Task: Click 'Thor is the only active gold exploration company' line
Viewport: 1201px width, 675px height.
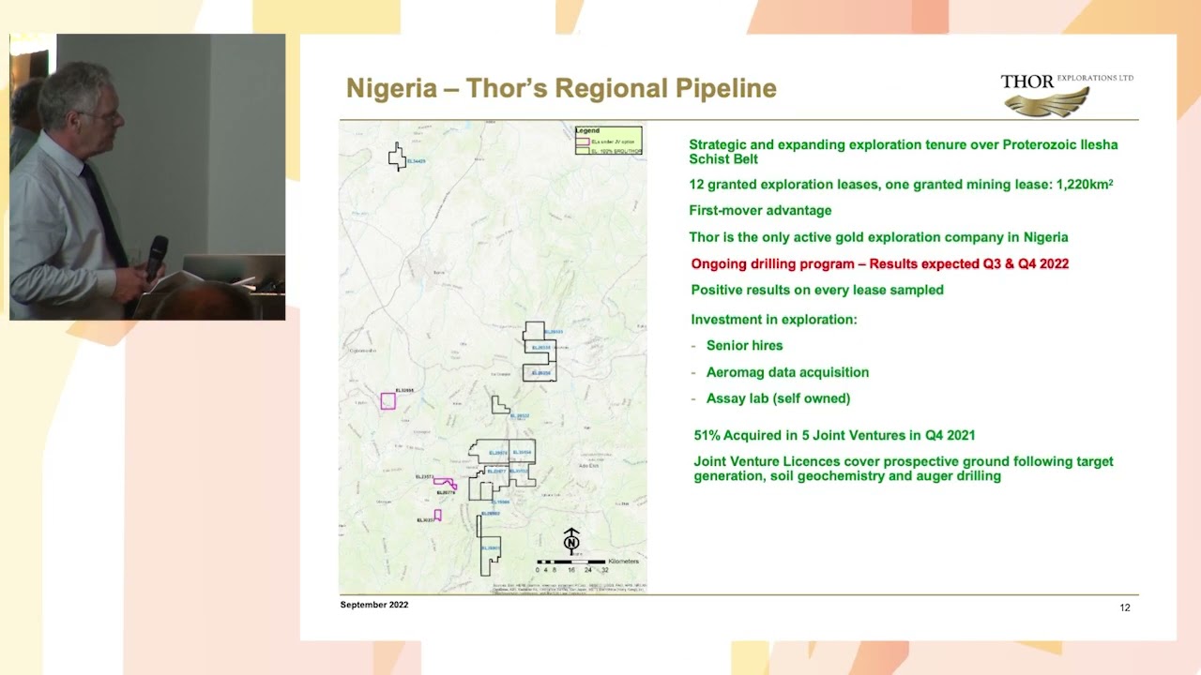Action: (878, 237)
